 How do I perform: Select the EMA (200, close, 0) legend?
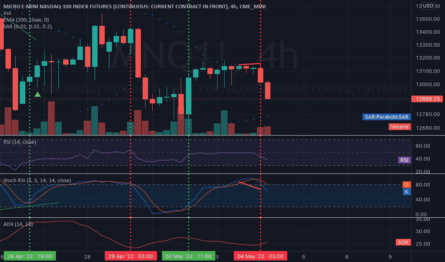[26, 20]
